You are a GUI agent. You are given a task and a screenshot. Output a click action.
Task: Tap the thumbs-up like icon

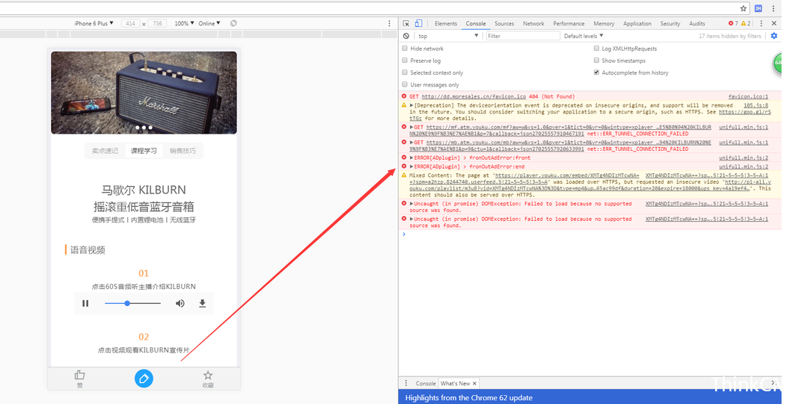point(79,375)
